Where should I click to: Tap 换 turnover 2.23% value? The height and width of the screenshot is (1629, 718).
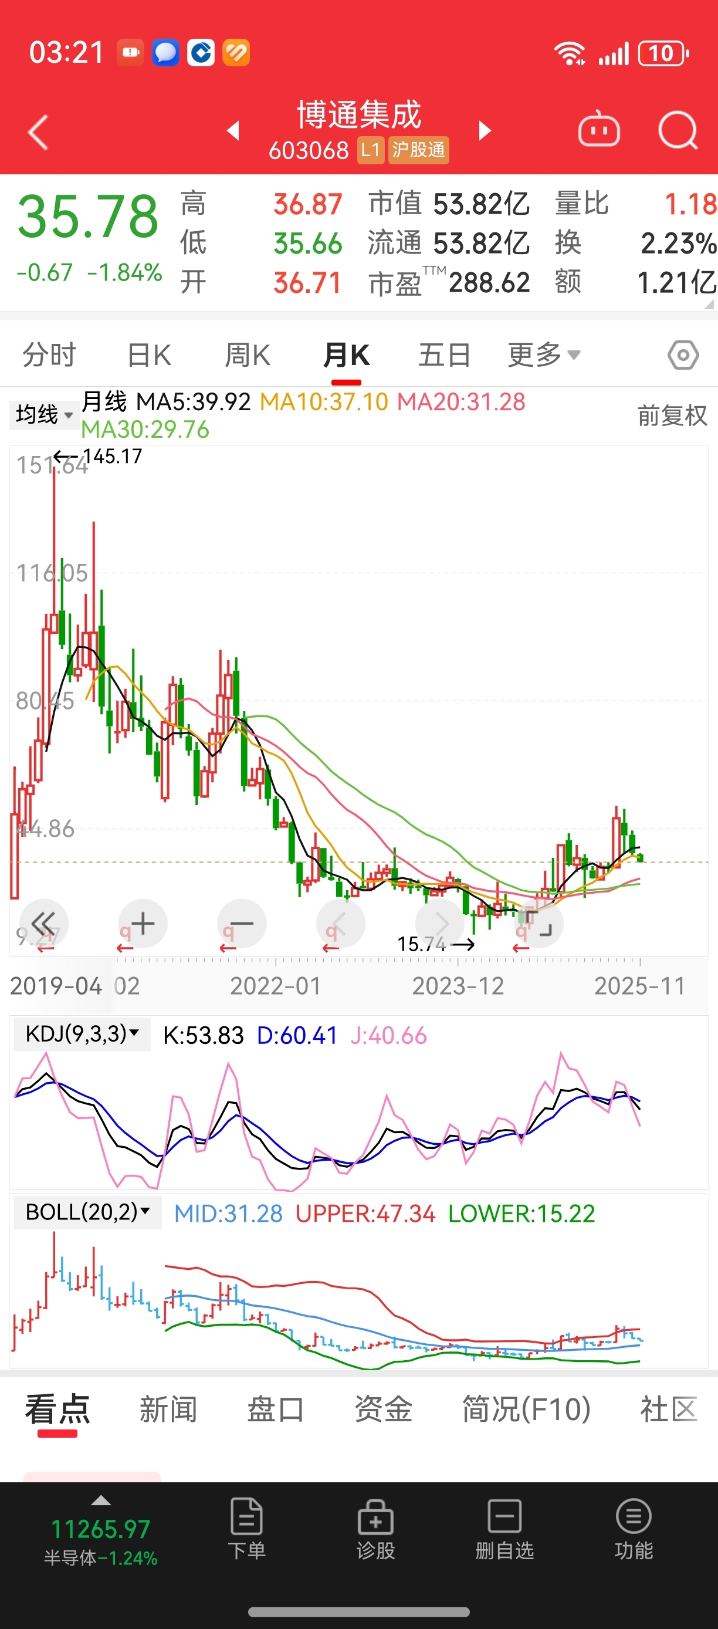(x=678, y=243)
